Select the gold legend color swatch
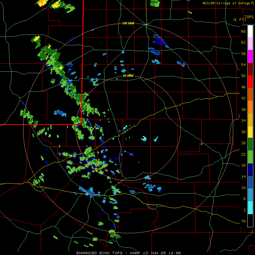255x255 pixels. pyautogui.click(x=250, y=120)
